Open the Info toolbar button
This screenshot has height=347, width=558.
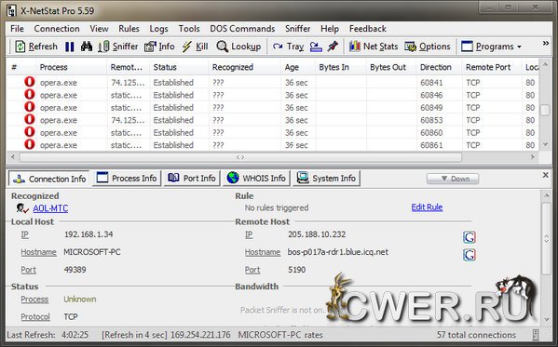(x=159, y=47)
